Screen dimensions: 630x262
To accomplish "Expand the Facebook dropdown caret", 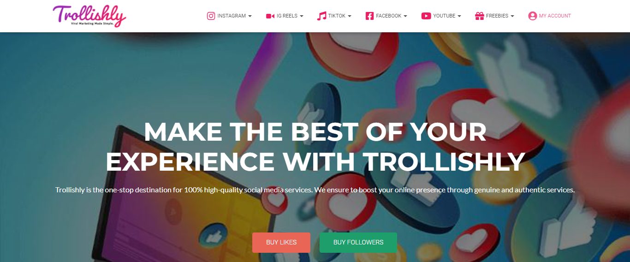I will tap(405, 16).
